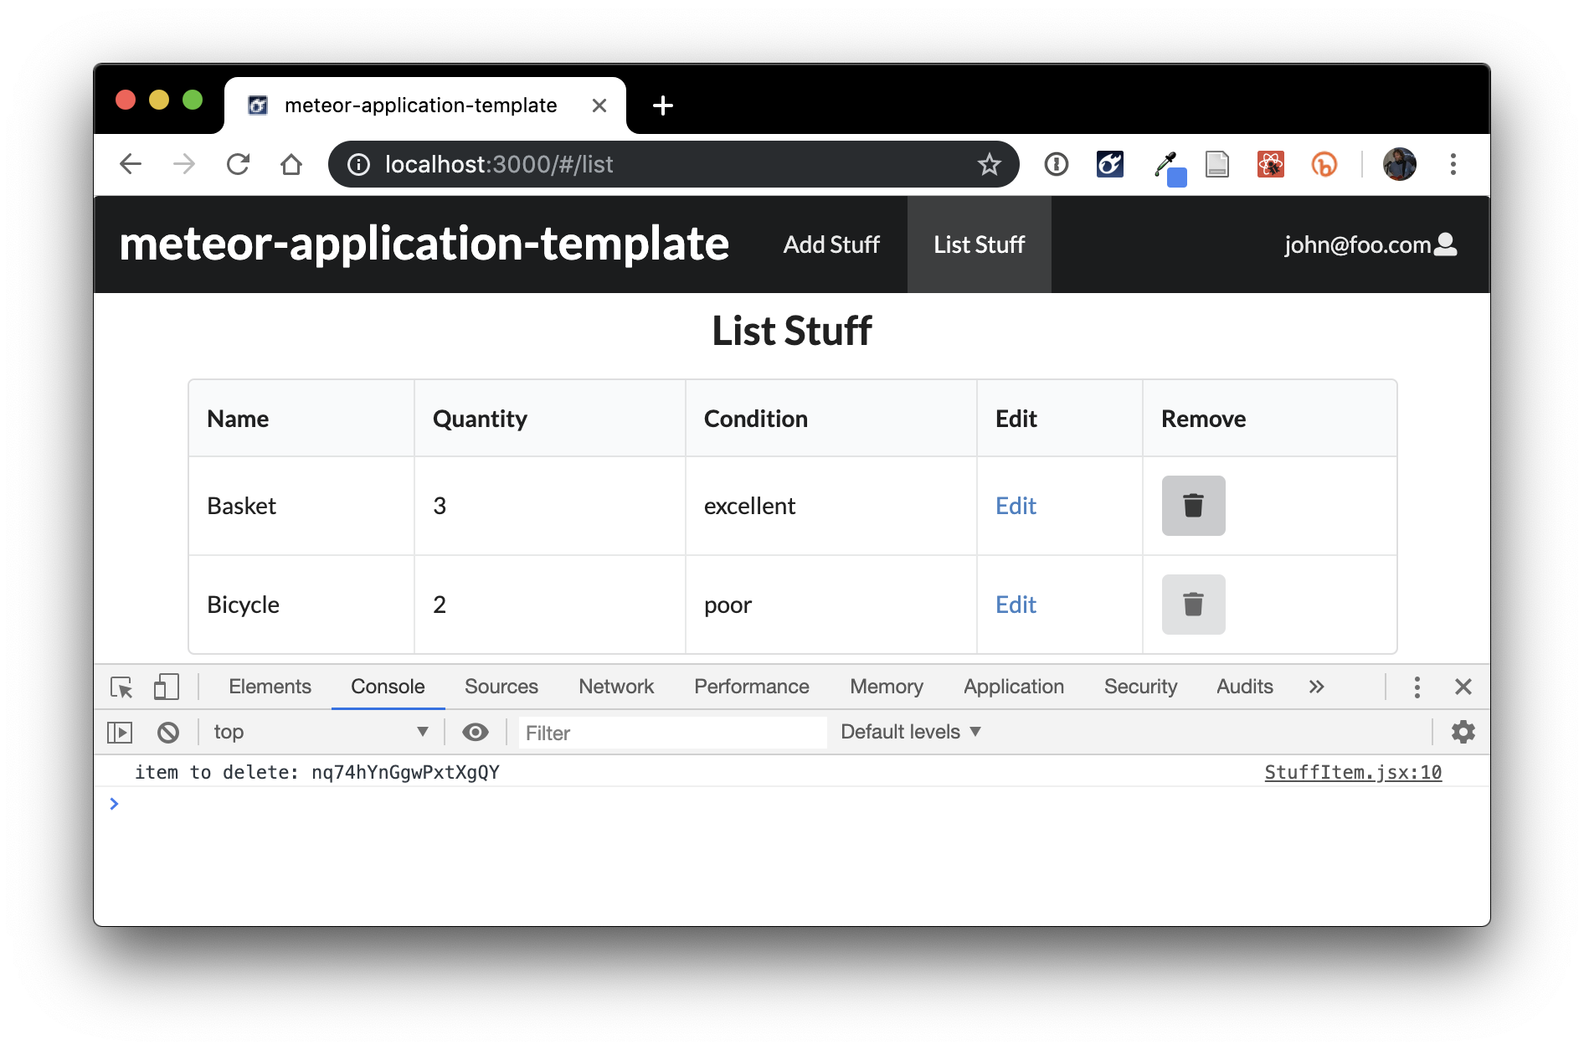Reload the current page
The width and height of the screenshot is (1584, 1050).
(x=239, y=164)
